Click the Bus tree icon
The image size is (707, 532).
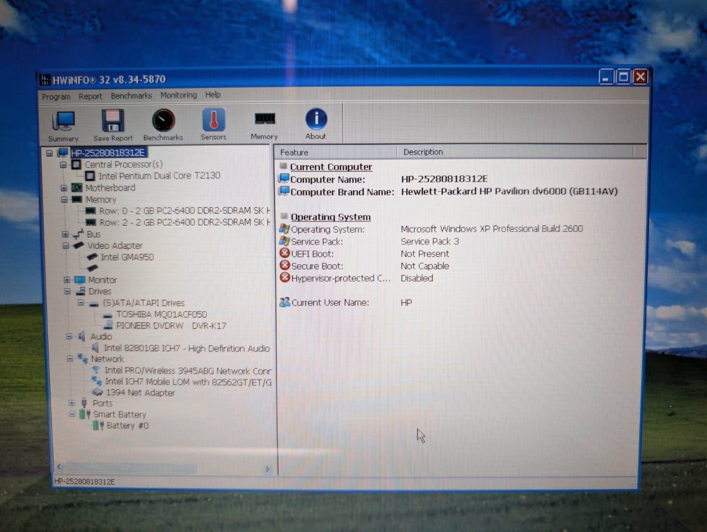click(78, 234)
